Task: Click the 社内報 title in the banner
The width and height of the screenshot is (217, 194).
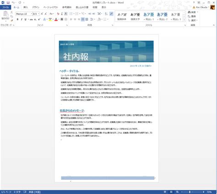Action: (x=76, y=57)
